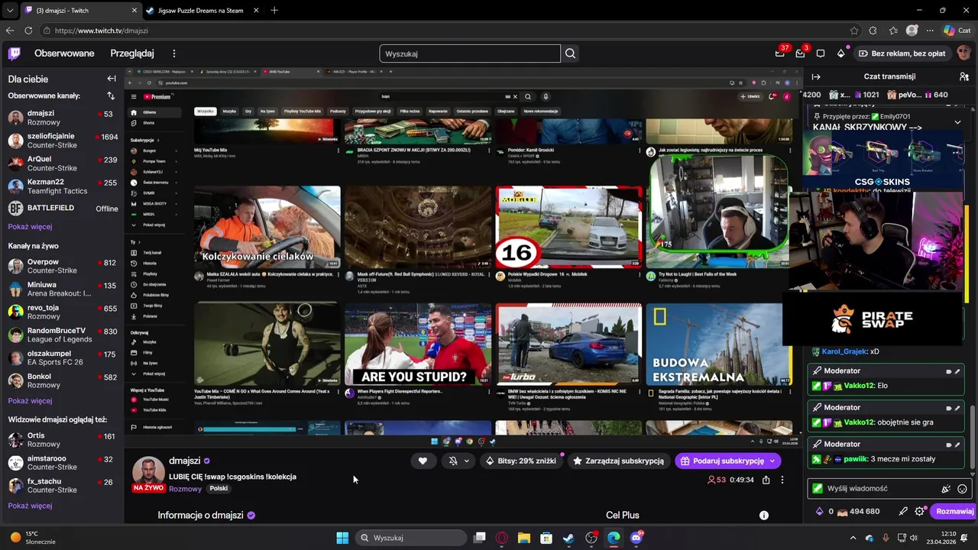Open the user profile avatar in top bar

(963, 53)
